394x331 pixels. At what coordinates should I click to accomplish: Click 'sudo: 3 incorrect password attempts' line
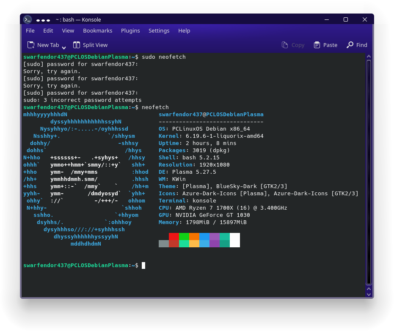pyautogui.click(x=83, y=100)
